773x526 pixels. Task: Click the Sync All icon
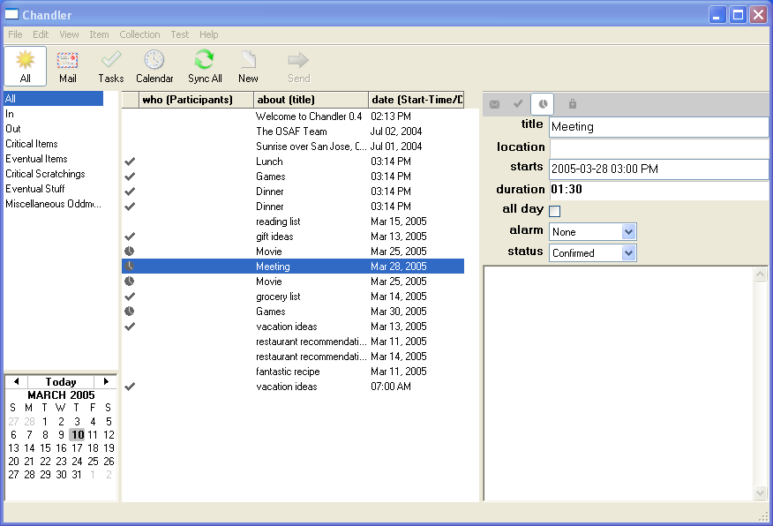205,65
